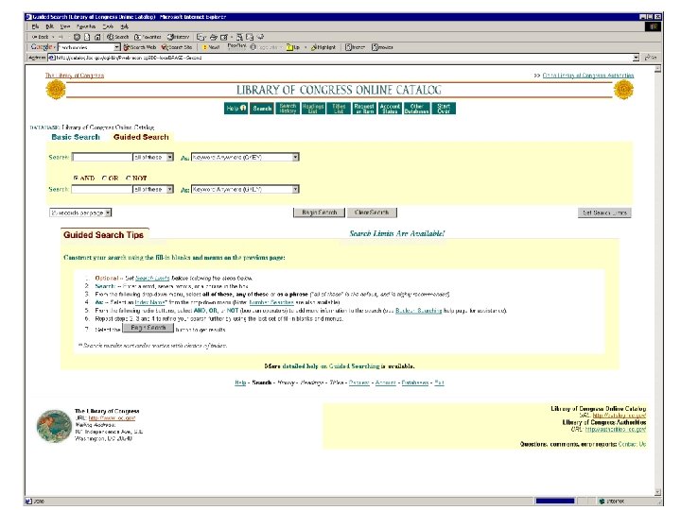Open first 'all of these' dropdown
This screenshot has width=681, height=510.
pyautogui.click(x=153, y=157)
